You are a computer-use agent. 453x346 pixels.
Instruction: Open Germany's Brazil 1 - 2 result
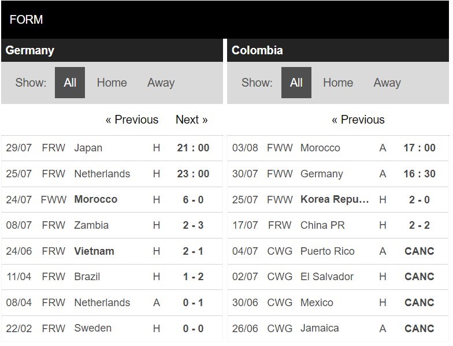pyautogui.click(x=112, y=277)
